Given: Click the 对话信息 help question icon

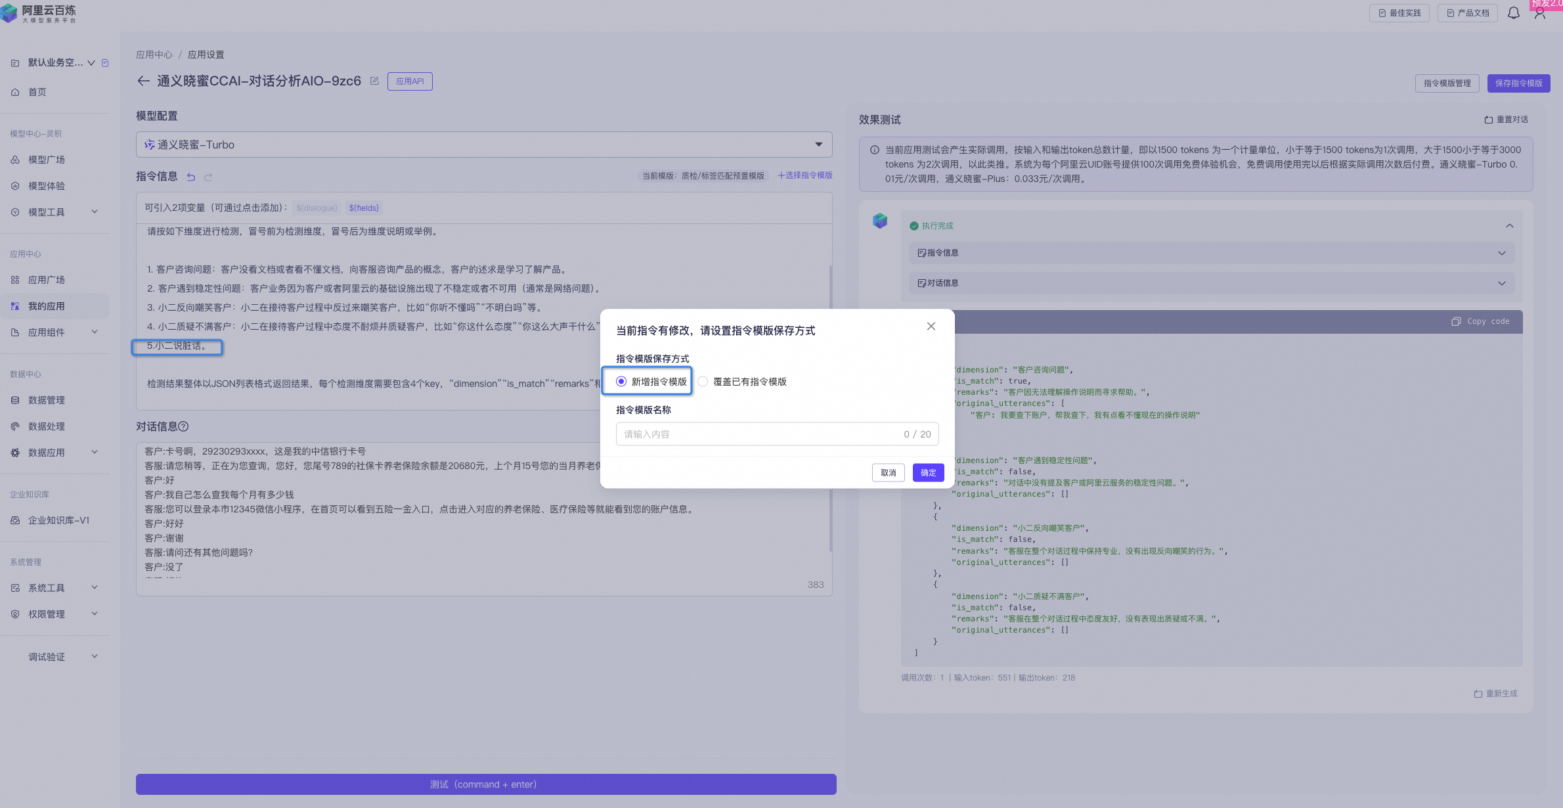Looking at the screenshot, I should (184, 426).
